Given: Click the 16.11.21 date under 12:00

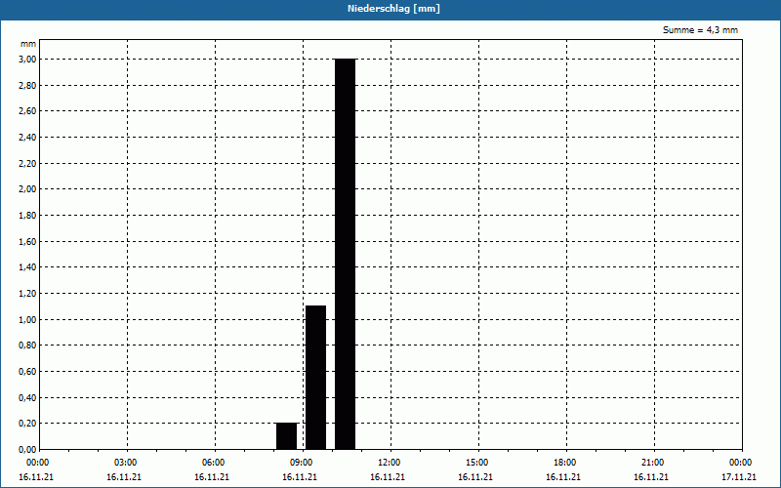Looking at the screenshot, I should (387, 477).
